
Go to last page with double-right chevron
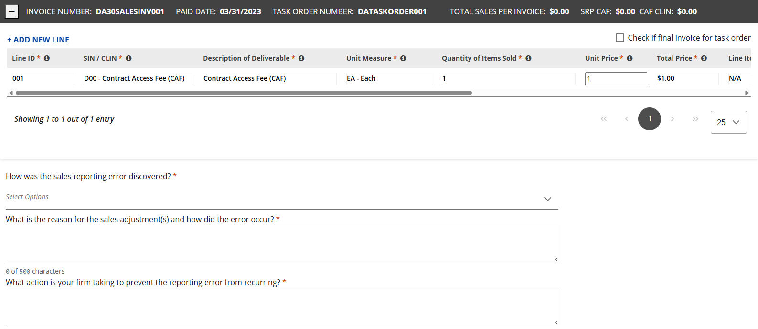click(695, 119)
